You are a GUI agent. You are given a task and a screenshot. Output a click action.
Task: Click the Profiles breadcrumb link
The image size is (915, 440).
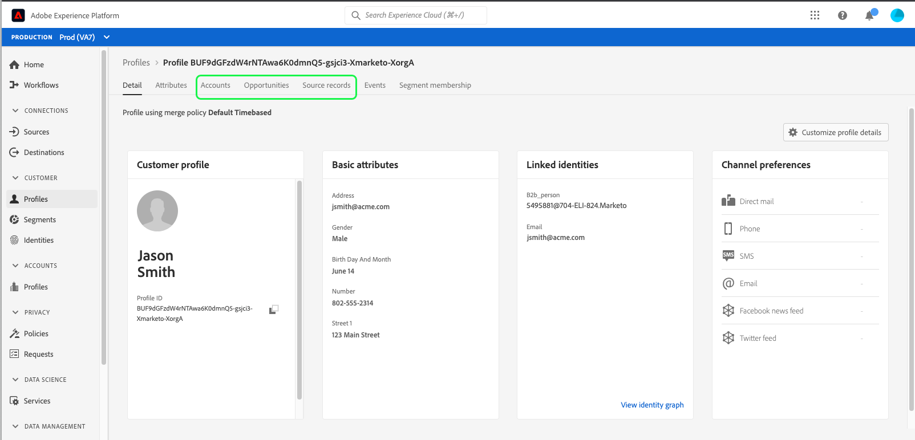(x=136, y=63)
